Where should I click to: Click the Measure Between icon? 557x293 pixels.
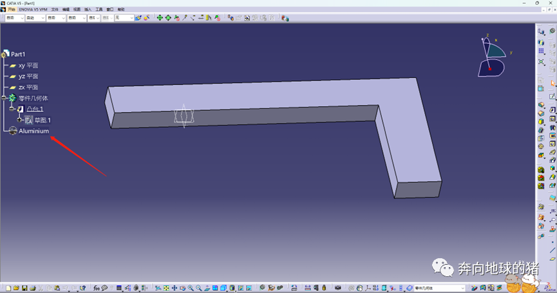click(x=308, y=288)
